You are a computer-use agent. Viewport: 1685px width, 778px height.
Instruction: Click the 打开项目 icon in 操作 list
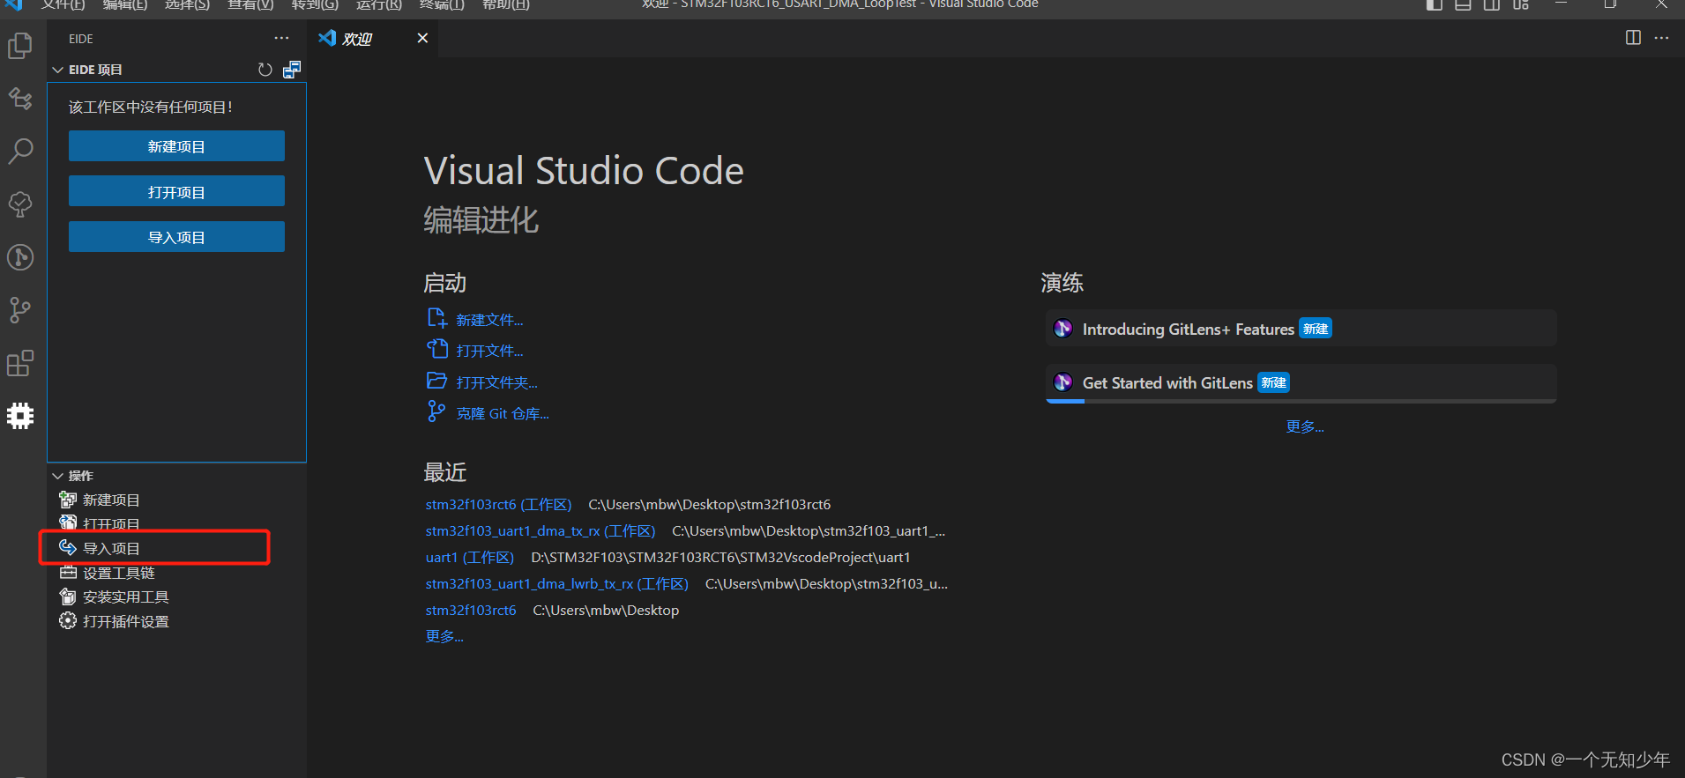pyautogui.click(x=68, y=523)
